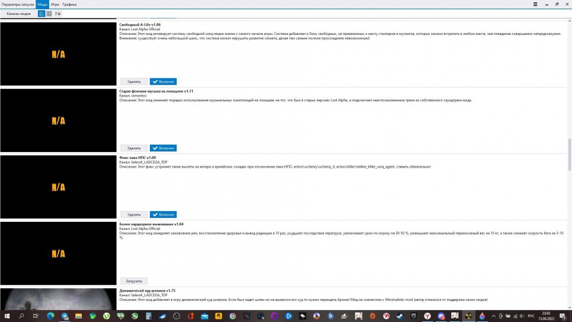Switch the РУС input language indicator

tap(531, 316)
